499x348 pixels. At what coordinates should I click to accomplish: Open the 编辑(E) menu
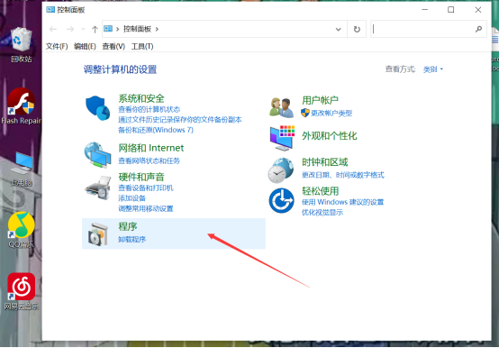(85, 47)
